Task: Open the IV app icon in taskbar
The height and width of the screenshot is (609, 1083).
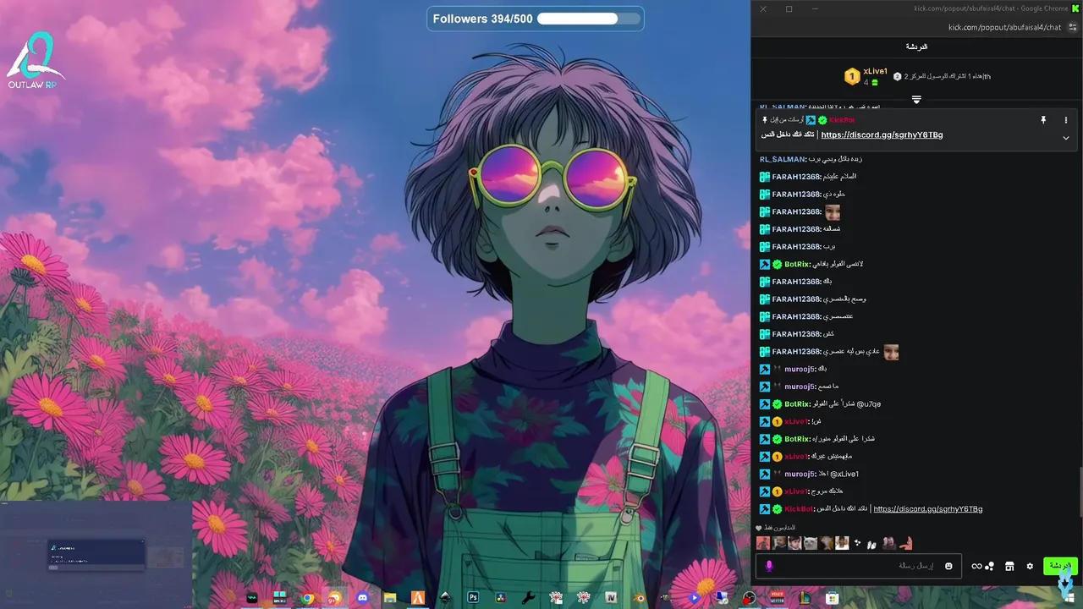Action: pos(611,597)
